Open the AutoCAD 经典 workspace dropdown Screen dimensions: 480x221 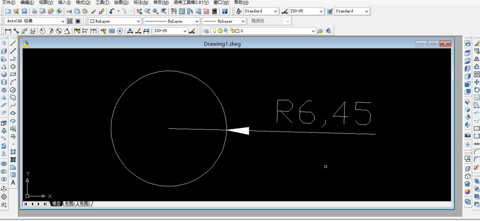(35, 21)
